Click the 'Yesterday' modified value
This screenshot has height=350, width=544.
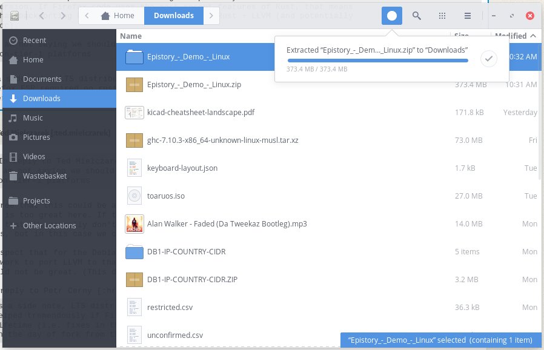(x=520, y=113)
